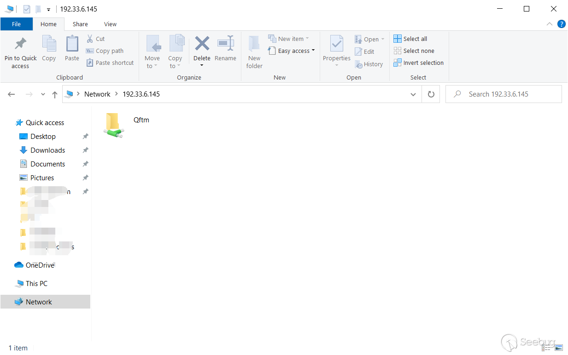Screen dimensions: 568x355
Task: Switch to the View ribbon tab
Action: (111, 24)
